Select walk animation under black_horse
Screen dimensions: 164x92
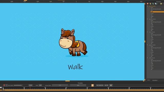point(157,38)
